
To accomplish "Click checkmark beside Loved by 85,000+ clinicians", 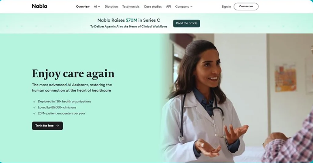I will [34, 107].
